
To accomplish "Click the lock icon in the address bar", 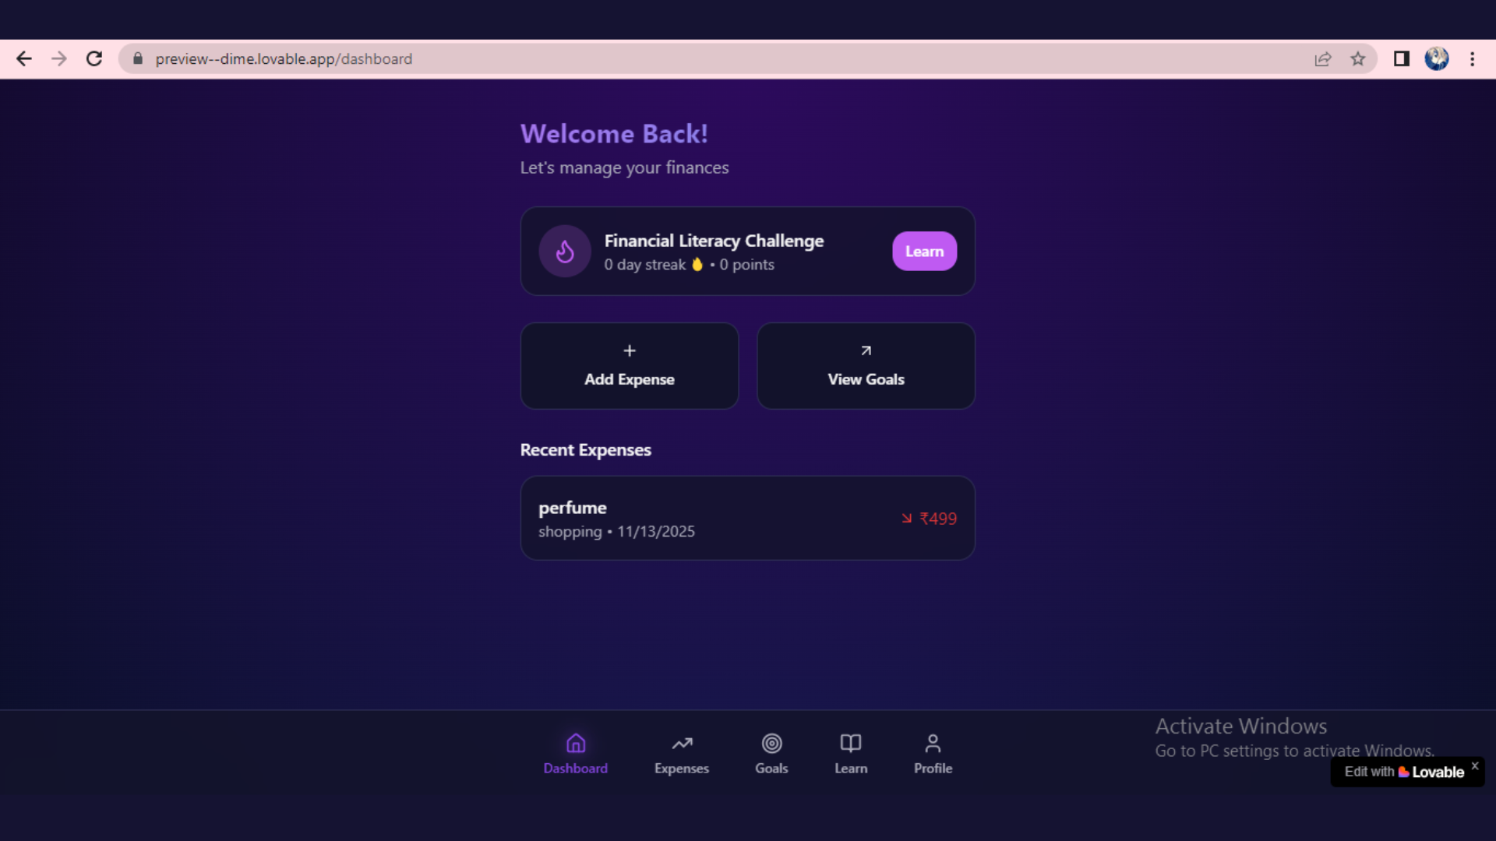I will click(x=138, y=59).
